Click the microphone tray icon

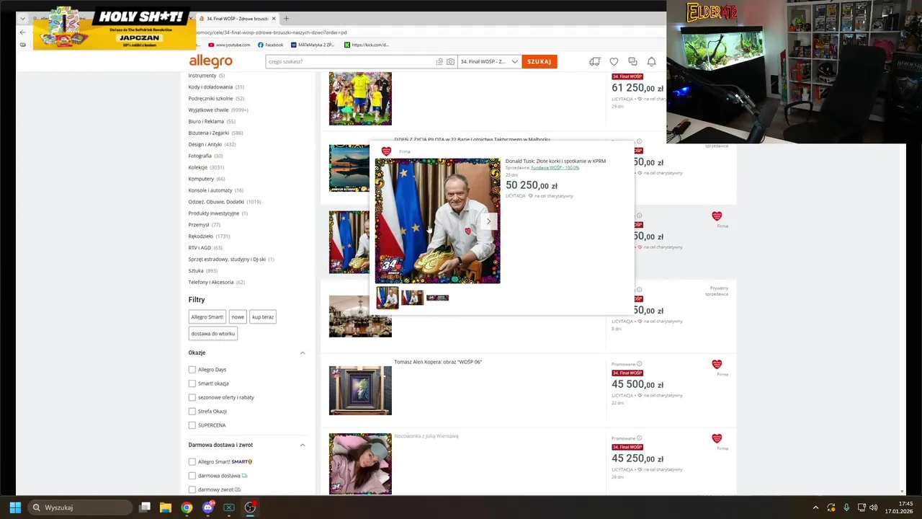(x=846, y=507)
